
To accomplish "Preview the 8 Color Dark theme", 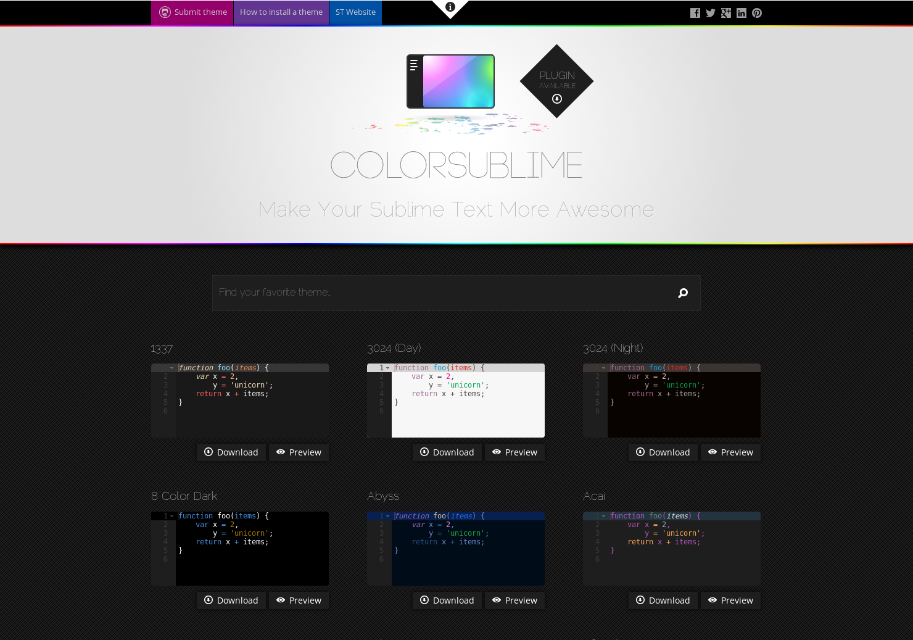I will click(299, 600).
